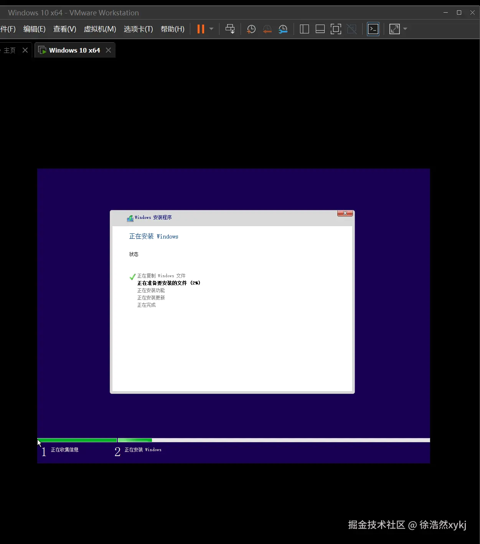Switch to the 主页 tab
Viewport: 480px width, 544px height.
click(10, 50)
